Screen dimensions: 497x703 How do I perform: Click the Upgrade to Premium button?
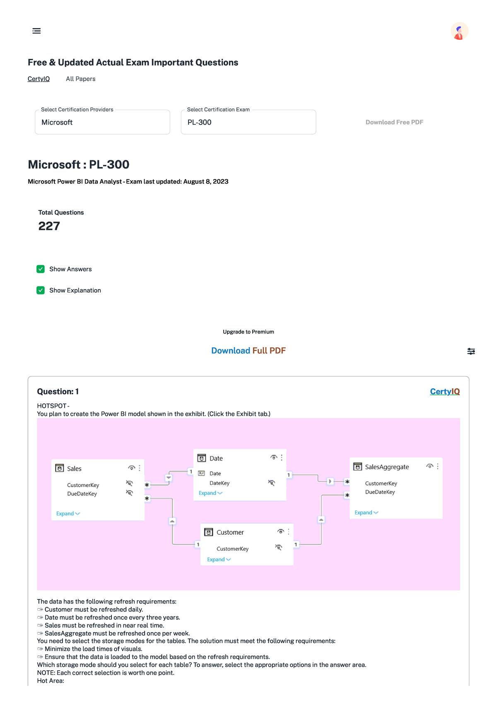click(x=248, y=331)
